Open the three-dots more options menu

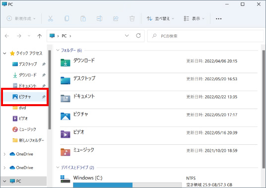[218, 19]
